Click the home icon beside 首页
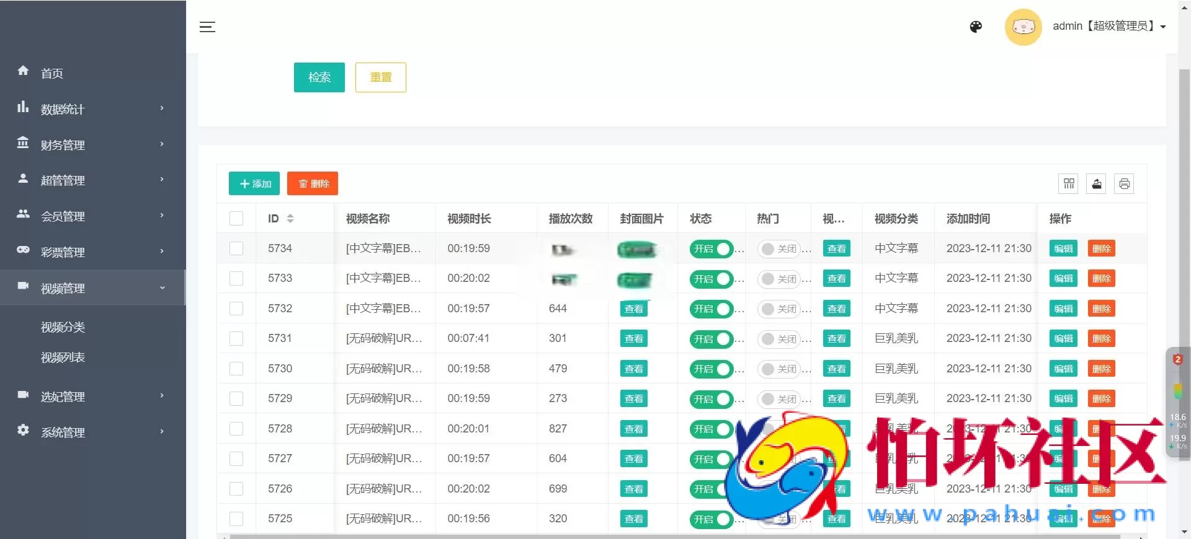This screenshot has width=1191, height=539. (23, 71)
